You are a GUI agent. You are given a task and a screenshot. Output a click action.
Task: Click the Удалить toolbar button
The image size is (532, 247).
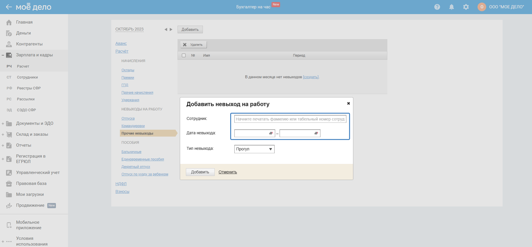tap(193, 45)
